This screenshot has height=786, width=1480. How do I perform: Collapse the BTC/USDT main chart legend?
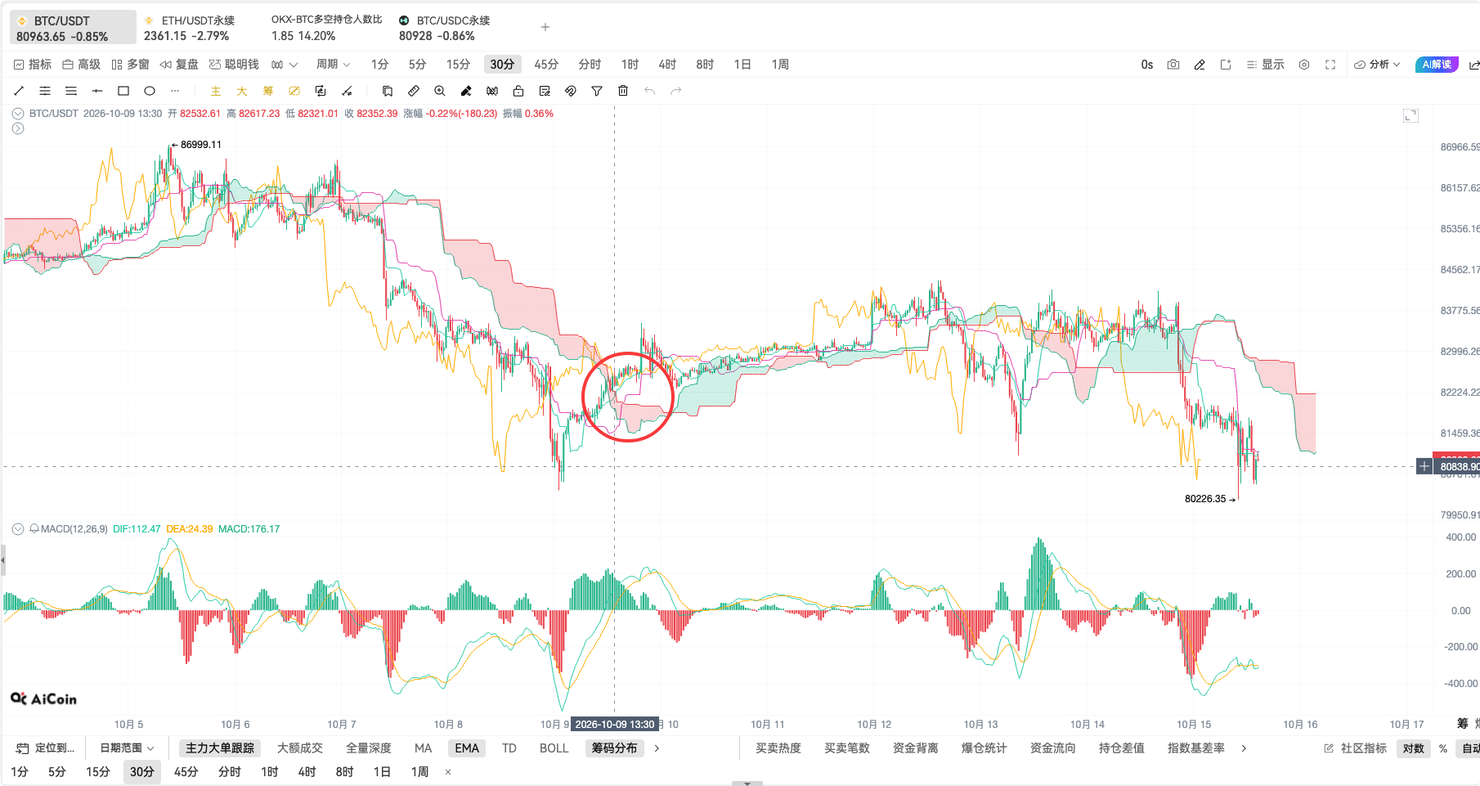pos(18,114)
